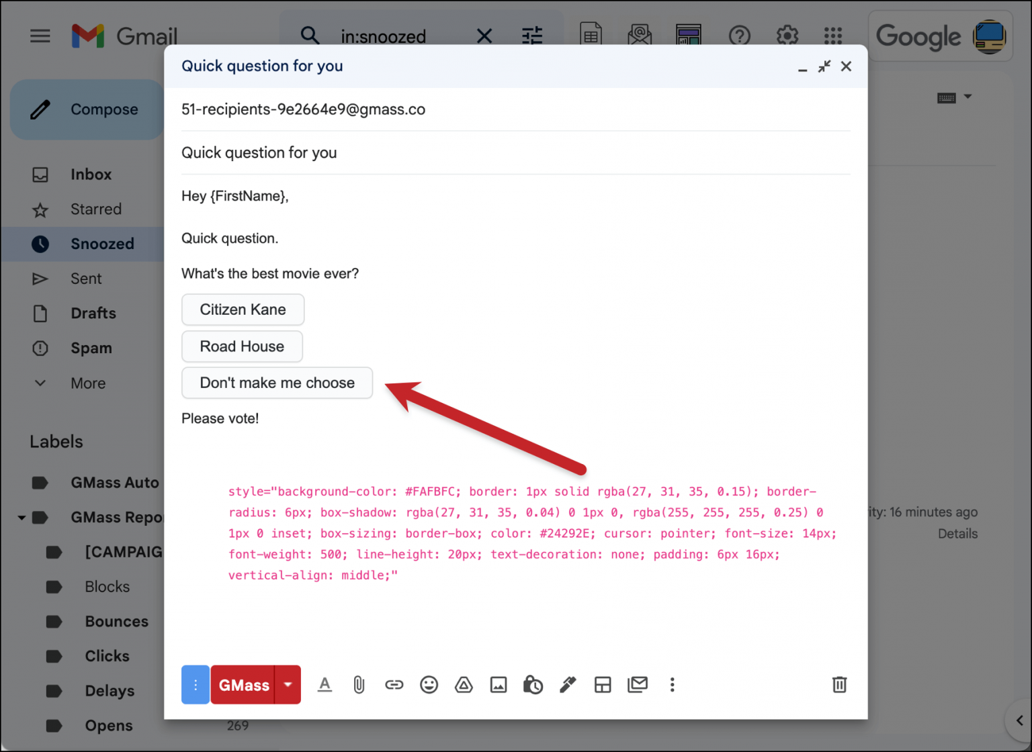
Task: Insert a link into the email
Action: tap(394, 684)
